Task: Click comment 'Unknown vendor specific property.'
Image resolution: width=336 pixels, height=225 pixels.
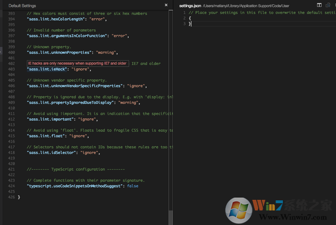Action: (x=67, y=80)
